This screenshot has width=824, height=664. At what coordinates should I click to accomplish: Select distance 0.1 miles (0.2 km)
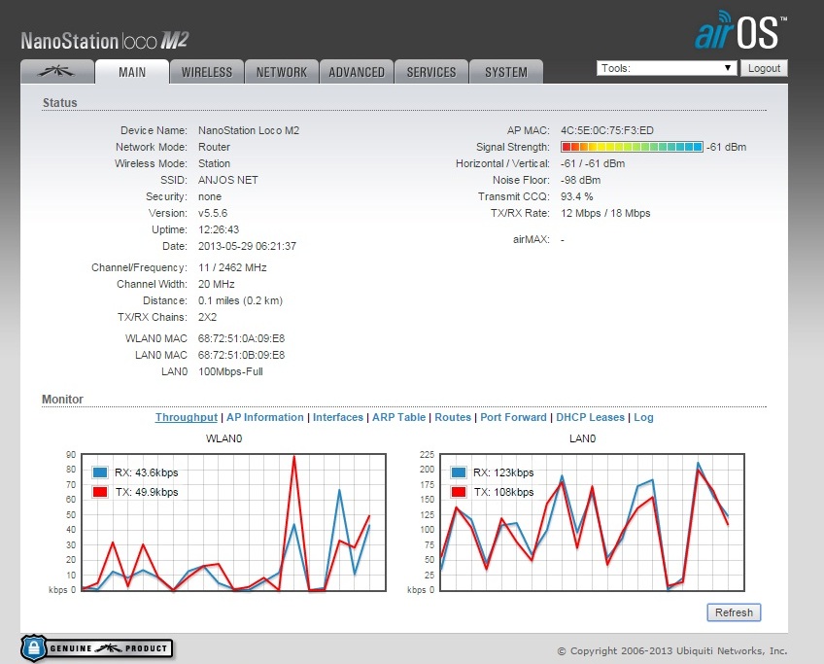240,300
